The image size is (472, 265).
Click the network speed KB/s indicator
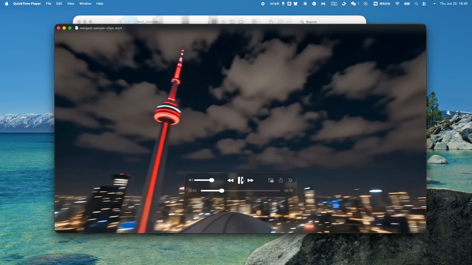[334, 4]
